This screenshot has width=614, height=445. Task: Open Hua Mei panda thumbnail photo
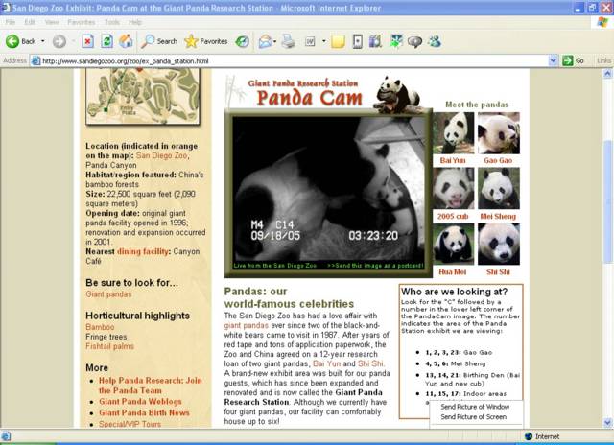click(x=453, y=244)
